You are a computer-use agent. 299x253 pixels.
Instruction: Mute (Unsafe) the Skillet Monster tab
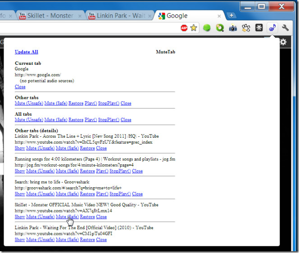tap(41, 217)
